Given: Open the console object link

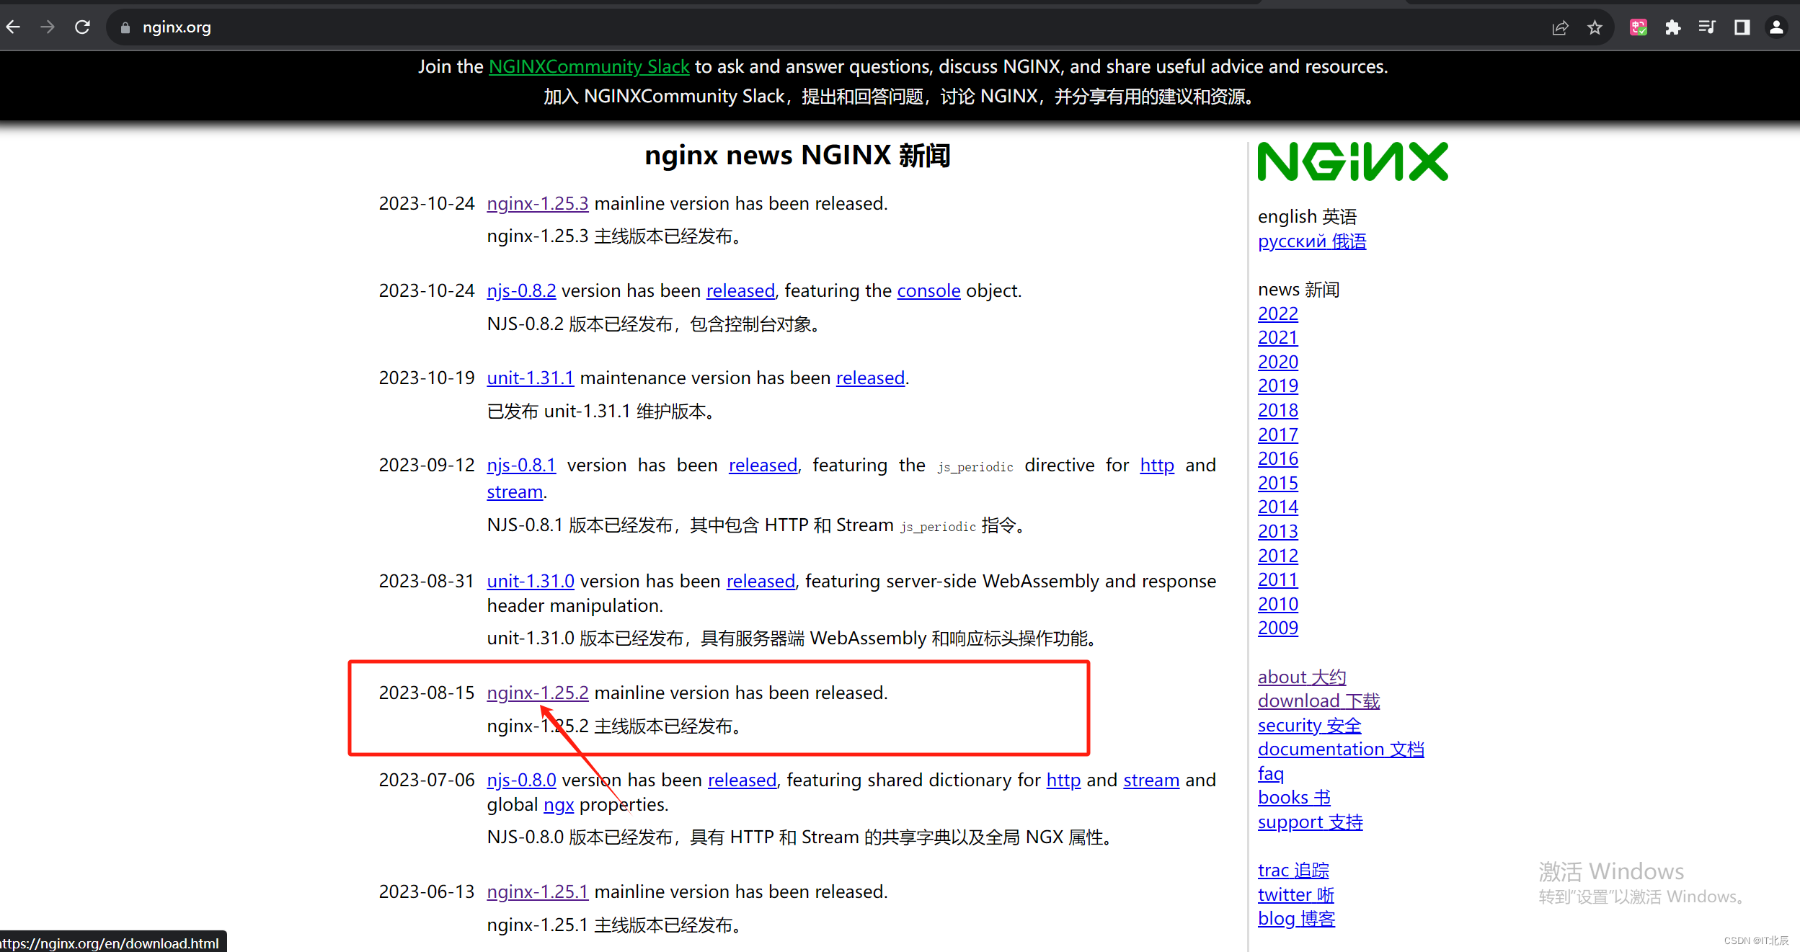Looking at the screenshot, I should click(928, 290).
